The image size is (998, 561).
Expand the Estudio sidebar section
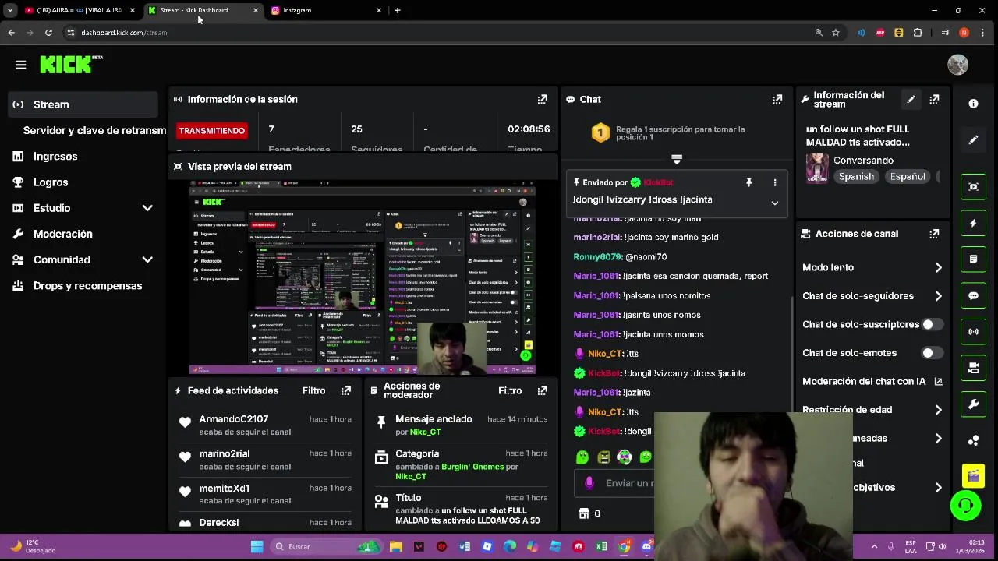tap(147, 208)
